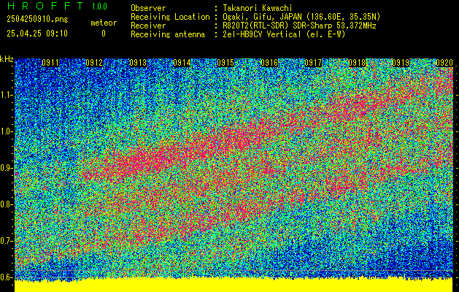Click time marker 0917
Viewport: 459px width, 292px height.
click(x=313, y=63)
